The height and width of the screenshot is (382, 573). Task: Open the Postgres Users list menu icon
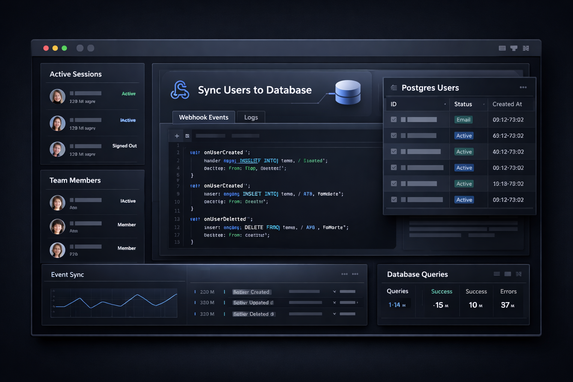pyautogui.click(x=394, y=88)
